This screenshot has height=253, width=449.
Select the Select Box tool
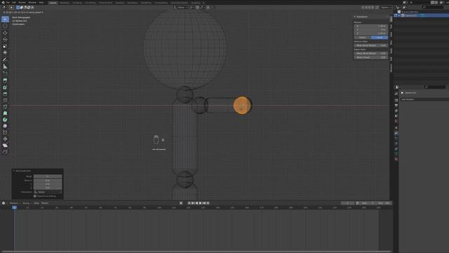(5, 19)
